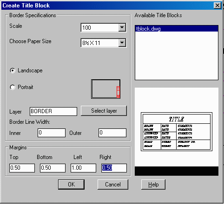Open the Scale dropdown arrow
Screen dimensions: 224x204
[122, 28]
